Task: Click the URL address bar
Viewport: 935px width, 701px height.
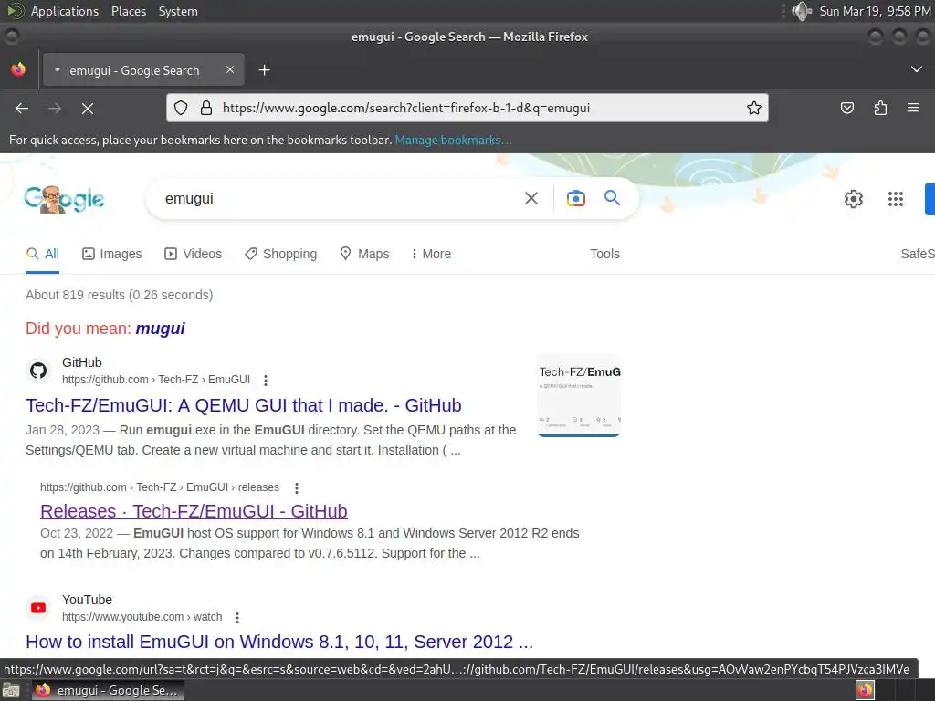Action: click(x=467, y=108)
